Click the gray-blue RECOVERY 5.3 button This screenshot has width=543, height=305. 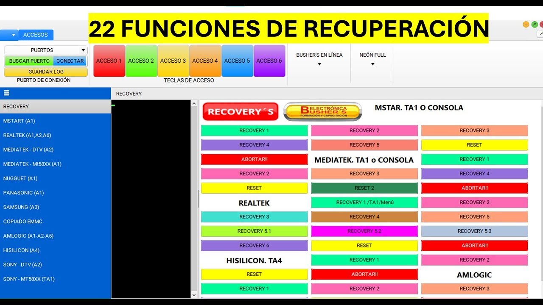(475, 231)
